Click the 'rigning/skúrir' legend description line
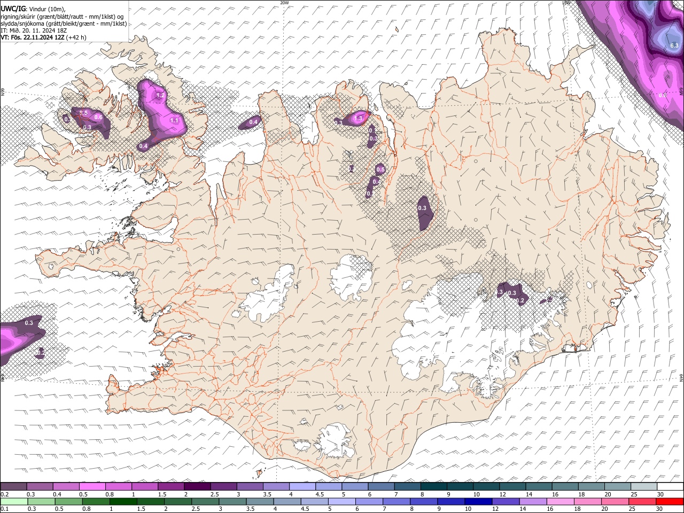The width and height of the screenshot is (684, 513). pyautogui.click(x=62, y=17)
